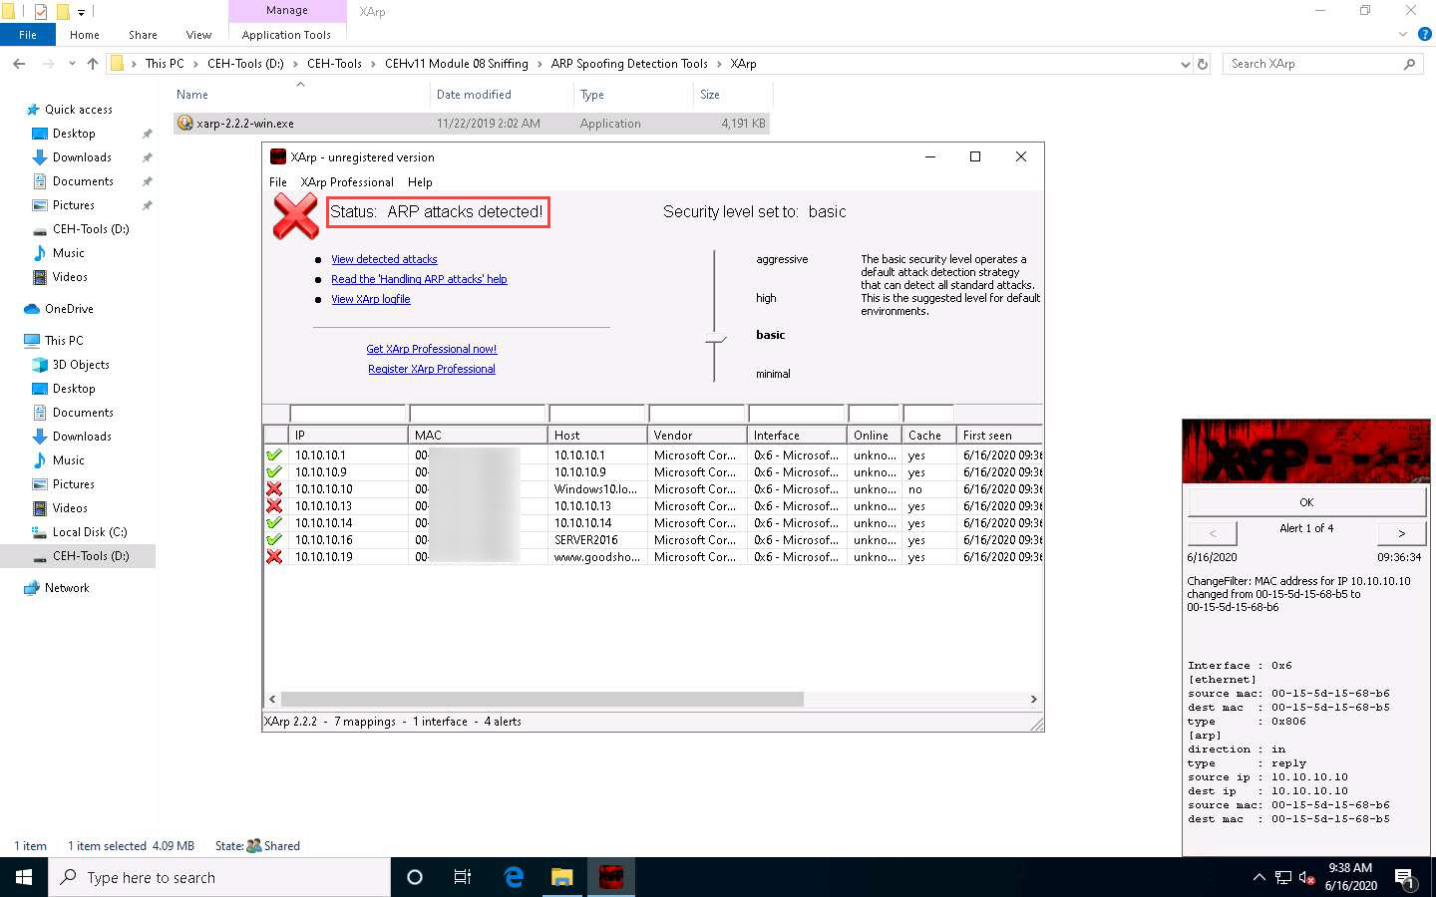The height and width of the screenshot is (897, 1436).
Task: Open Cortana circle icon on the taskbar
Action: (x=415, y=877)
